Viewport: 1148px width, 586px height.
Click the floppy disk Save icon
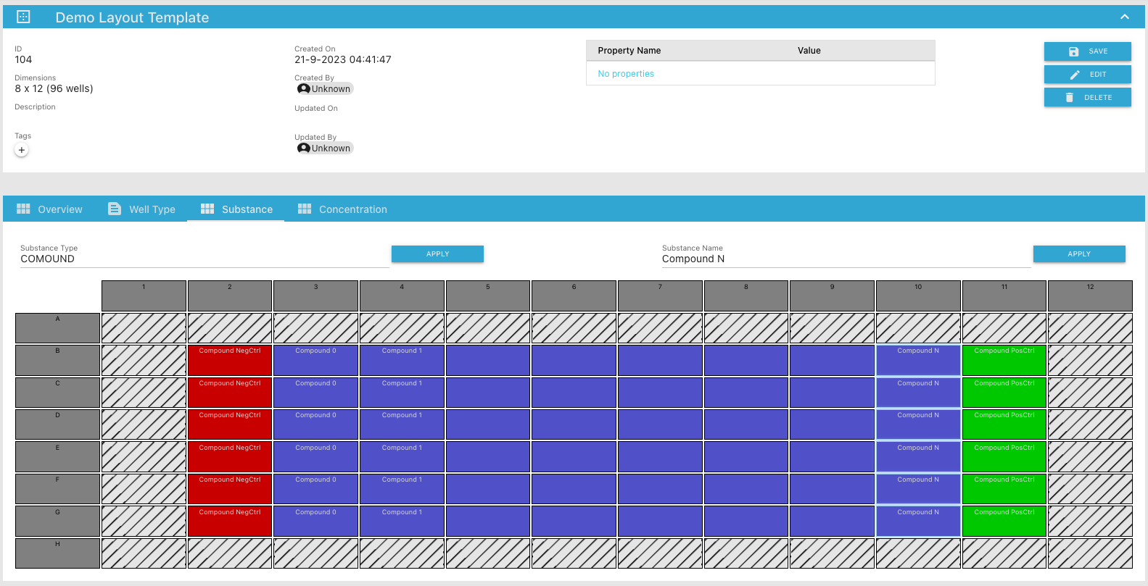tap(1073, 51)
